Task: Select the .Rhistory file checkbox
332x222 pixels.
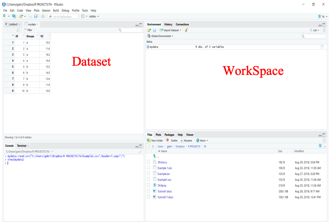Action: [x=148, y=162]
